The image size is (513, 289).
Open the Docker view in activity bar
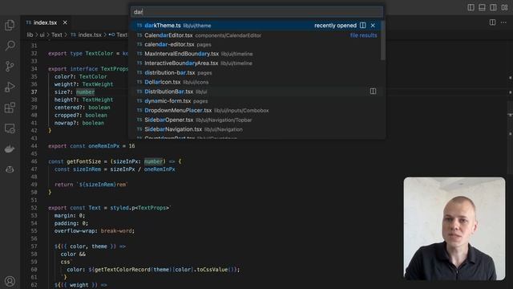[x=10, y=149]
